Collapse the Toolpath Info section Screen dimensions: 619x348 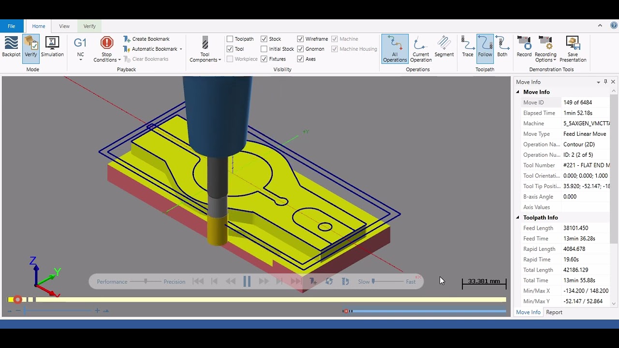pos(518,217)
